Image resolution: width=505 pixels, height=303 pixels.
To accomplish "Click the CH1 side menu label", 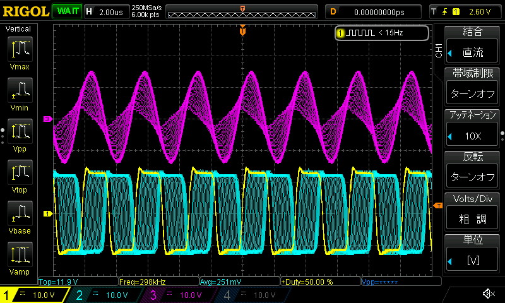I will 438,50.
